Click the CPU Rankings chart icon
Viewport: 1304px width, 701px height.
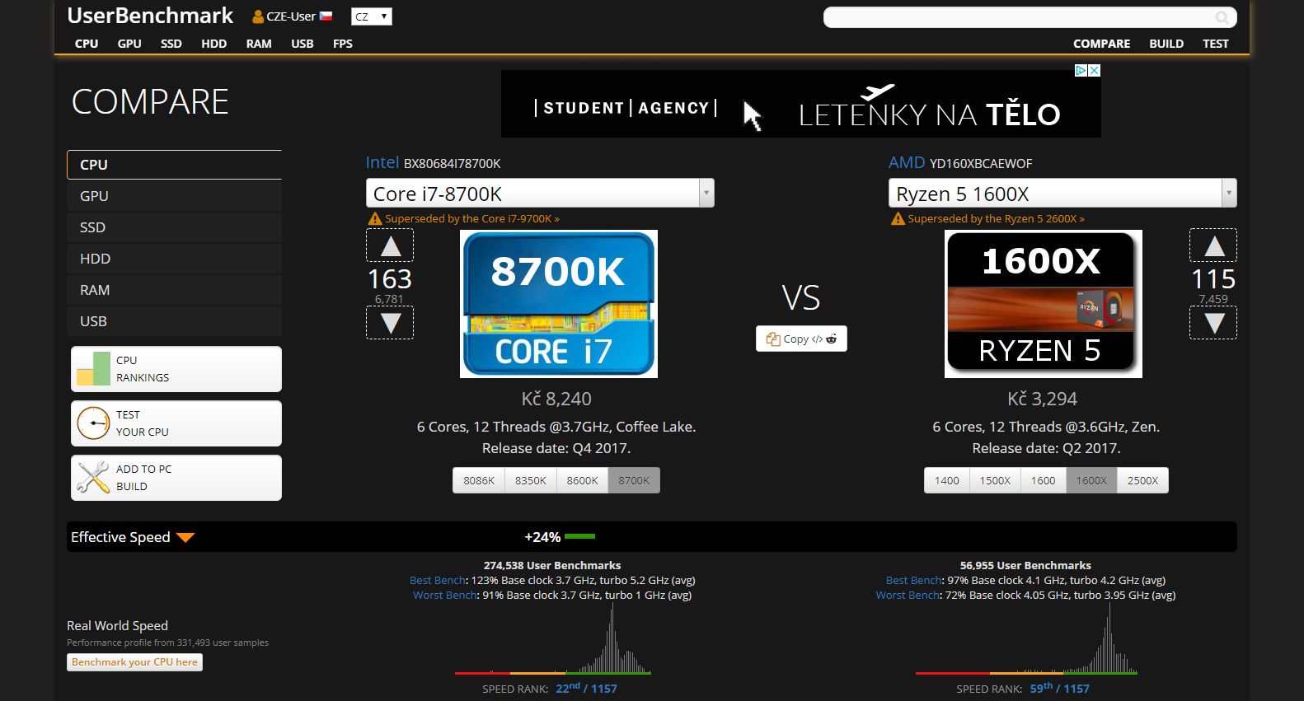coord(93,369)
